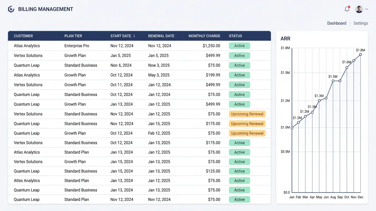This screenshot has height=211, width=376.
Task: Sort by Monthly Charge column header
Action: 204,36
